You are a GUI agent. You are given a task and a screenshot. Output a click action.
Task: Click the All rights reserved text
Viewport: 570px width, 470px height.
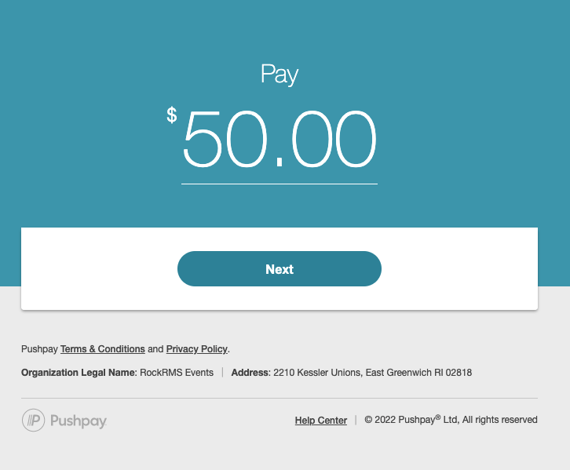coord(501,420)
